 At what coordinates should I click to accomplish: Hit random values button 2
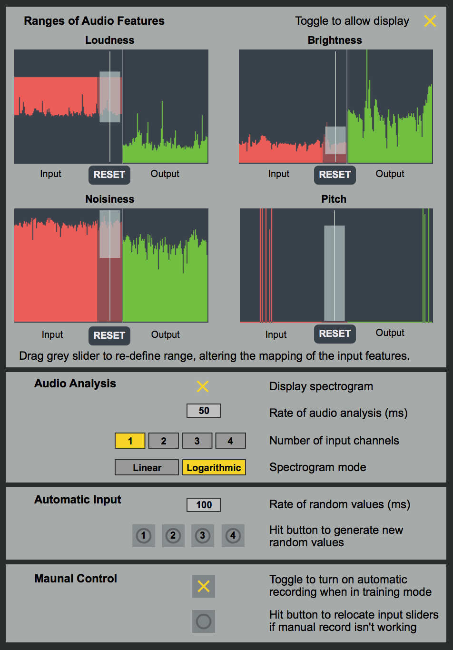coord(173,536)
